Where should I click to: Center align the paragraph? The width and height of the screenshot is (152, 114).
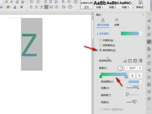(x=36, y=7)
